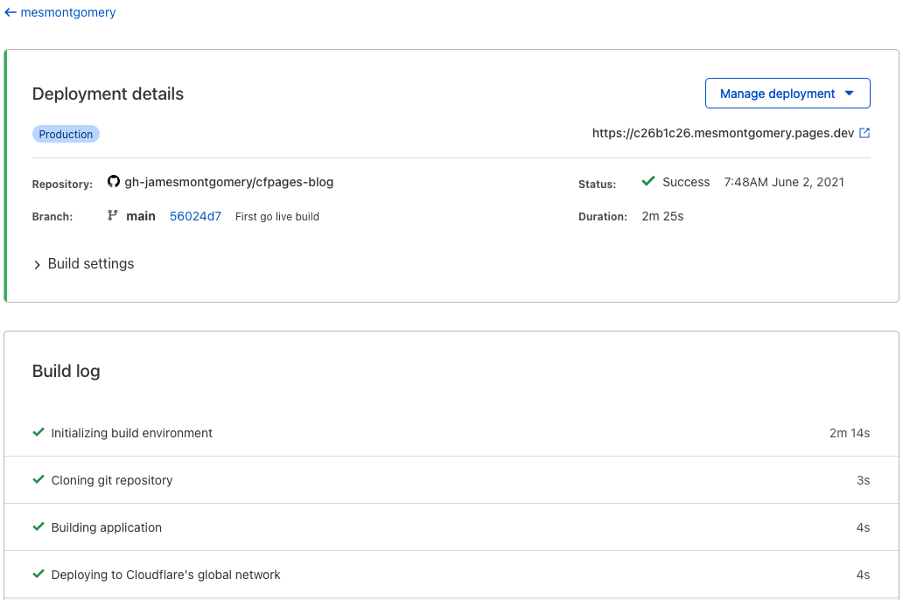The width and height of the screenshot is (903, 600).
Task: Click checkmark beside Deploying to Cloudflare's global network
Action: tap(38, 575)
